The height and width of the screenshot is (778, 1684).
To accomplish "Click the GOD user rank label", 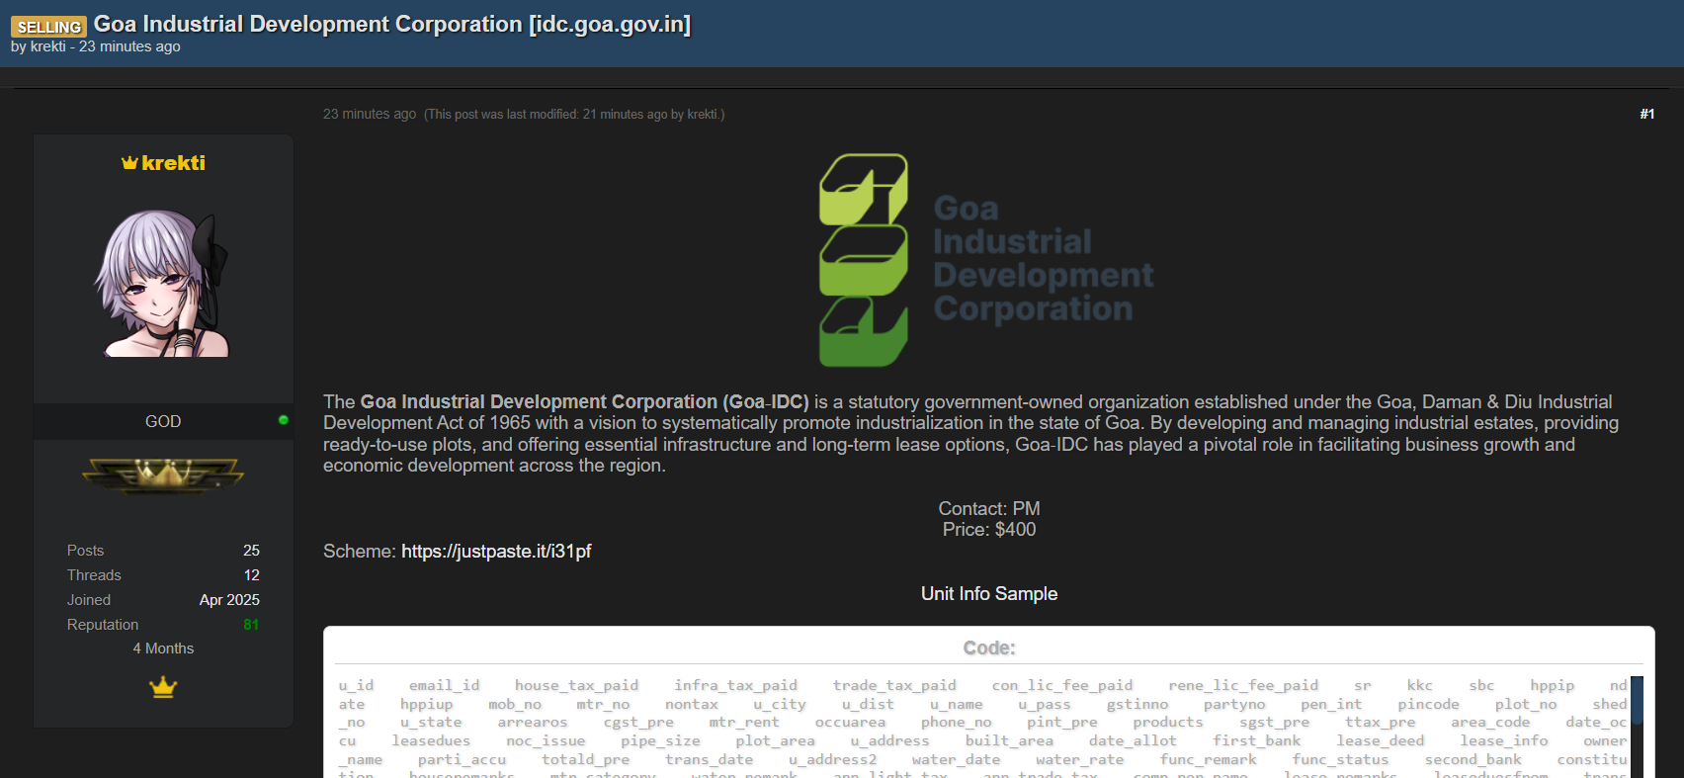I will (x=163, y=421).
